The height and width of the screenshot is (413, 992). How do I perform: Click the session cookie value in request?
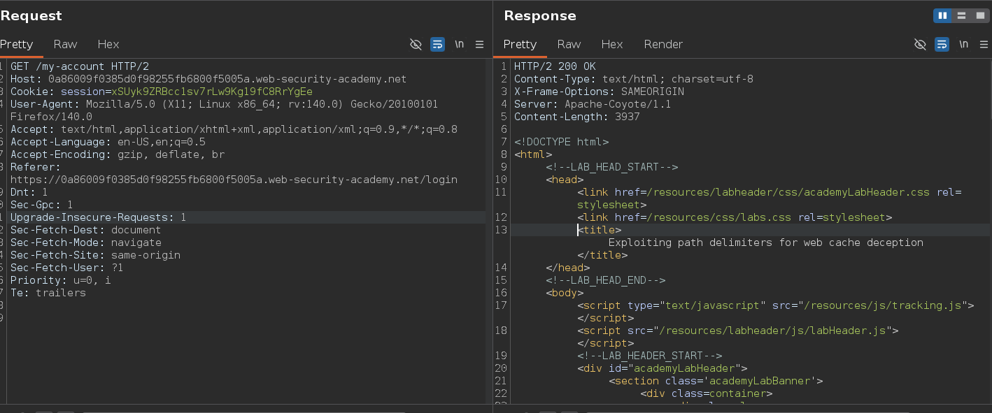212,92
